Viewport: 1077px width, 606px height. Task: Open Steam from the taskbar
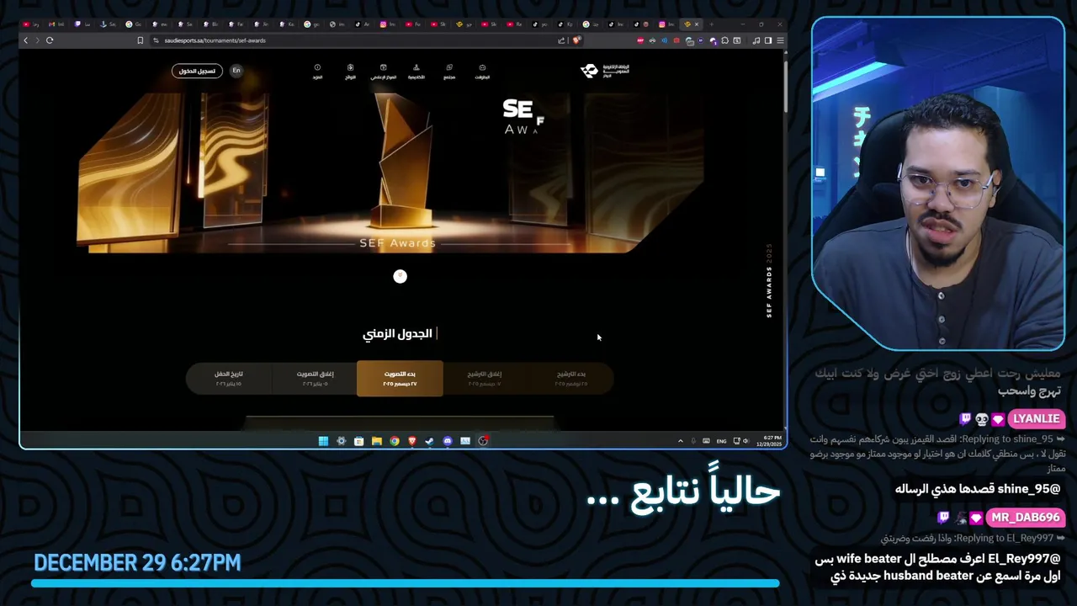(x=429, y=441)
